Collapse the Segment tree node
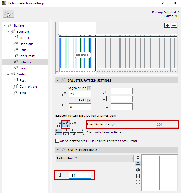The image size is (181, 193). [x=8, y=32]
